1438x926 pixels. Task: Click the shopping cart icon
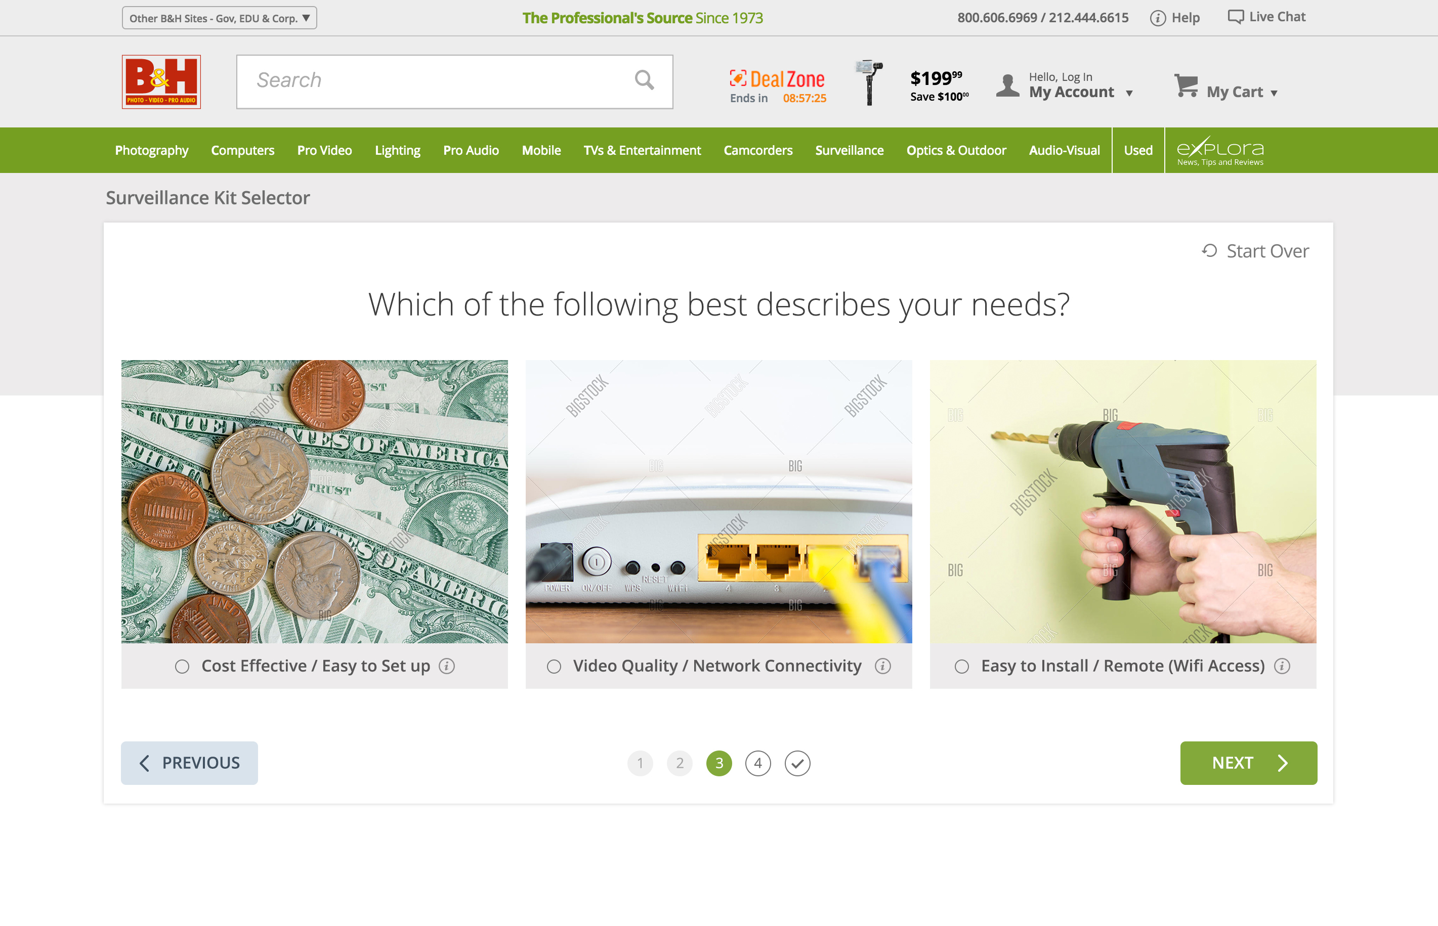1186,85
